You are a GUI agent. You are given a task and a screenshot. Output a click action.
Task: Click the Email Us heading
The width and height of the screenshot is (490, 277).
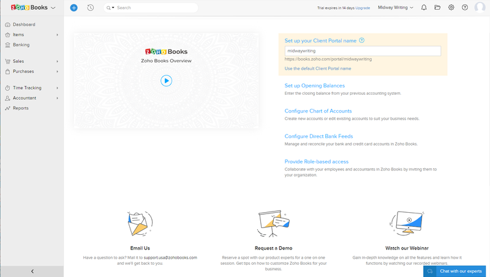pyautogui.click(x=140, y=248)
